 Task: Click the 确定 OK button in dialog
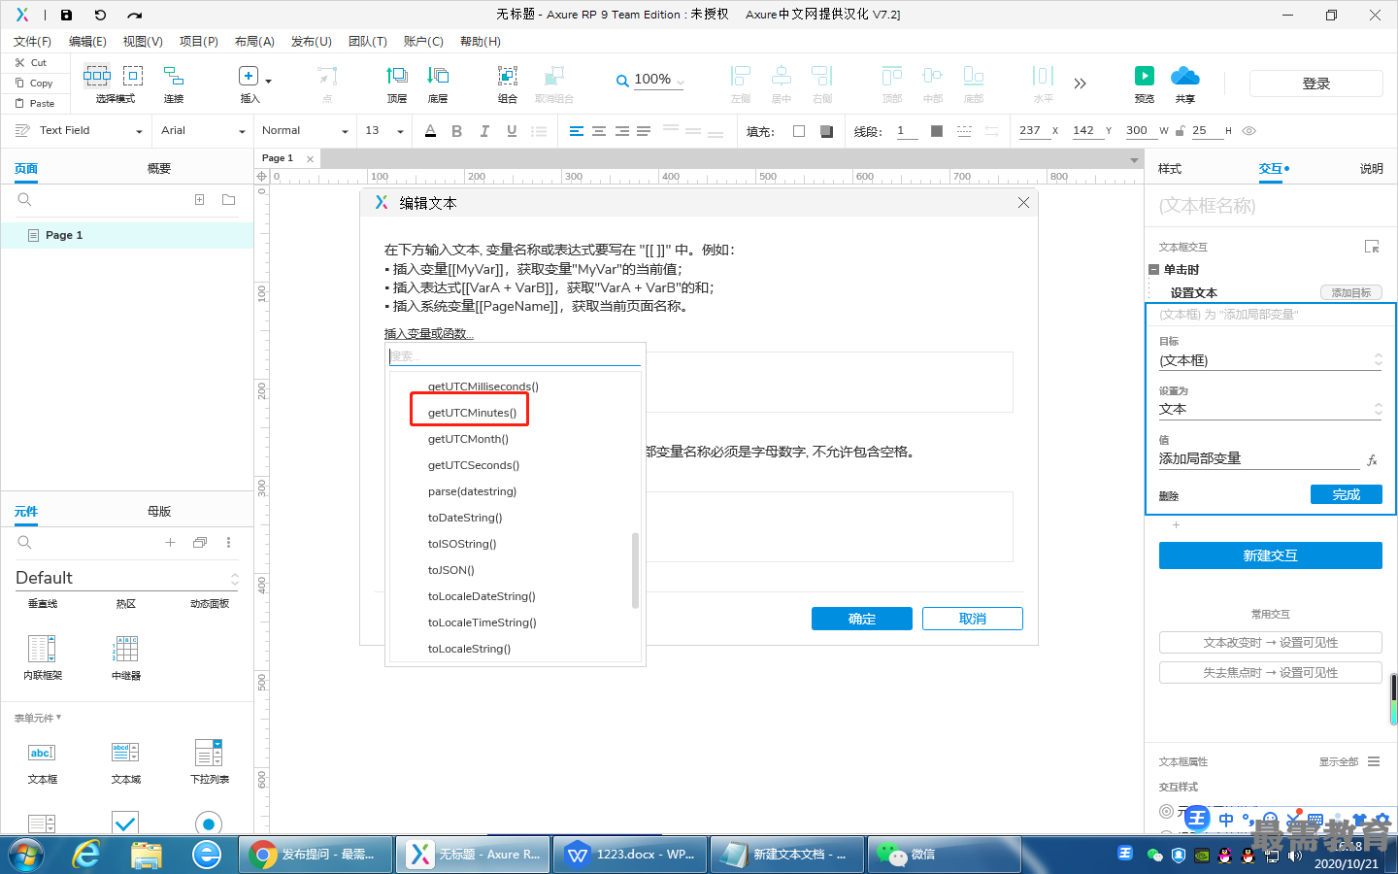[862, 619]
